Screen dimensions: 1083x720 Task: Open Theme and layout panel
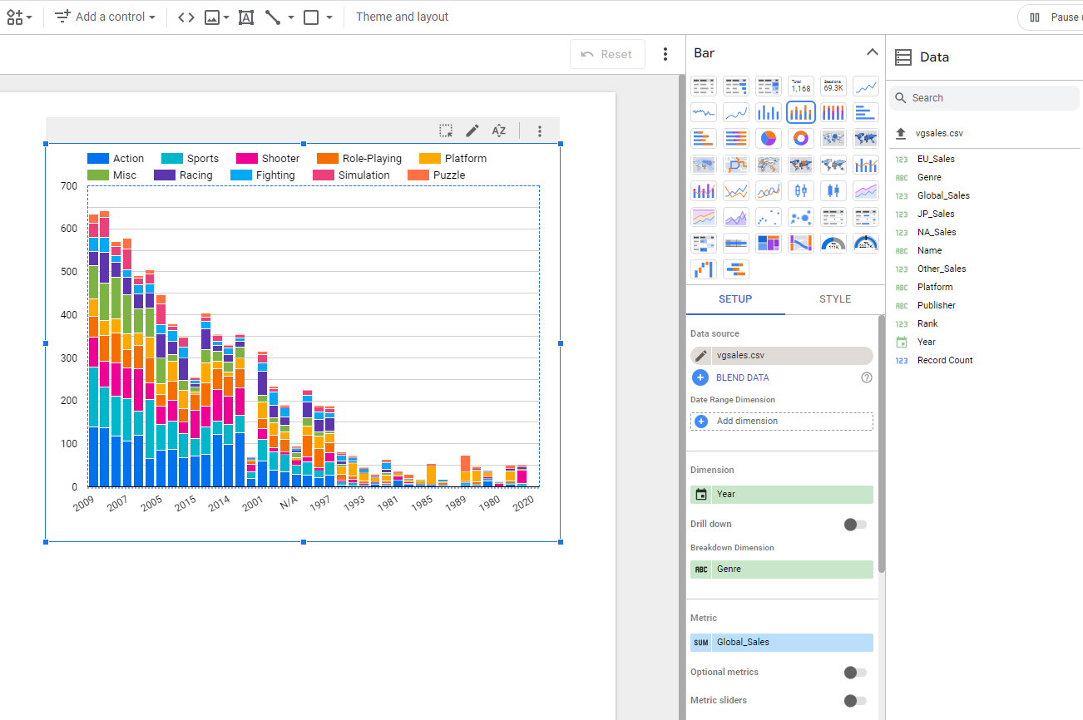coord(402,17)
